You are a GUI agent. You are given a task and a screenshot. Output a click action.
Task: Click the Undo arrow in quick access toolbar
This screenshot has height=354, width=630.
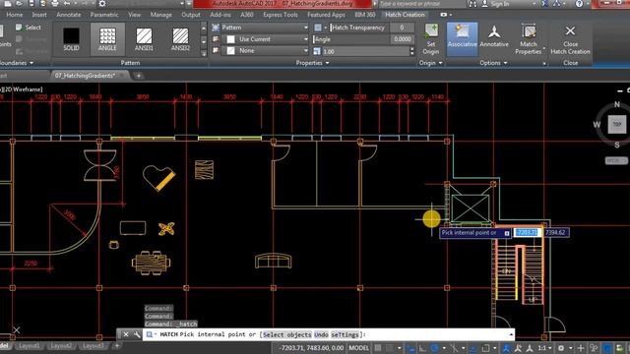point(67,4)
